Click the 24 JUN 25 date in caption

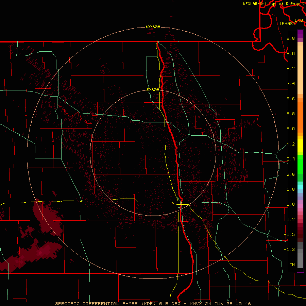[x=219, y=304]
